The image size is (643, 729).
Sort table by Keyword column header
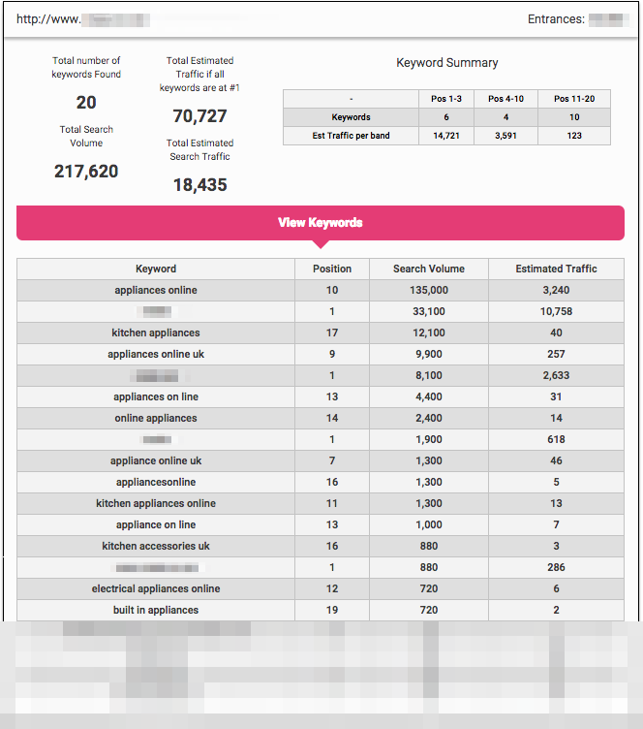coord(156,269)
